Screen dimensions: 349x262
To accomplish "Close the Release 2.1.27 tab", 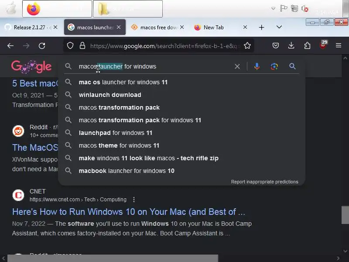I will (x=55, y=27).
